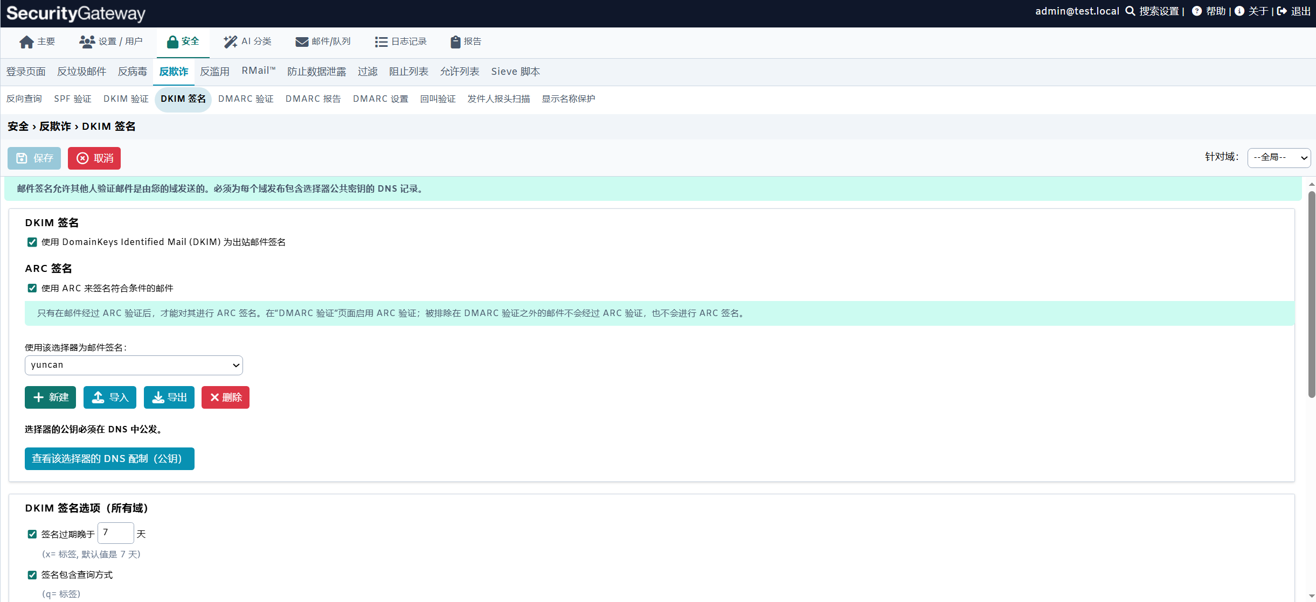The width and height of the screenshot is (1316, 602).
Task: Click the info 关于 icon
Action: coord(1239,11)
